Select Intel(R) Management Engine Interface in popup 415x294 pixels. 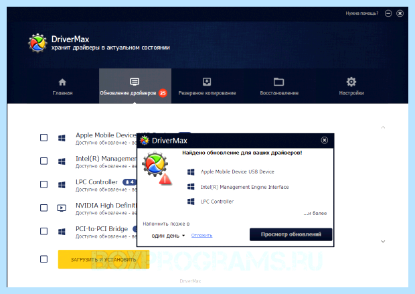244,187
